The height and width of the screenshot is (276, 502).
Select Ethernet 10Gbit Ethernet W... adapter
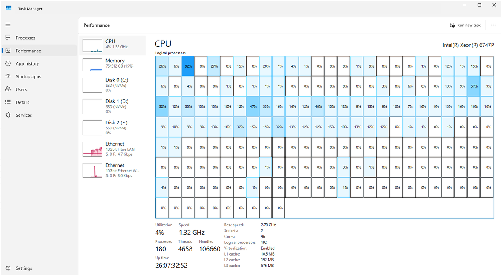113,171
